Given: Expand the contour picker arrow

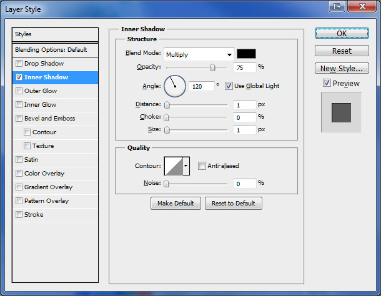Looking at the screenshot, I should 186,166.
